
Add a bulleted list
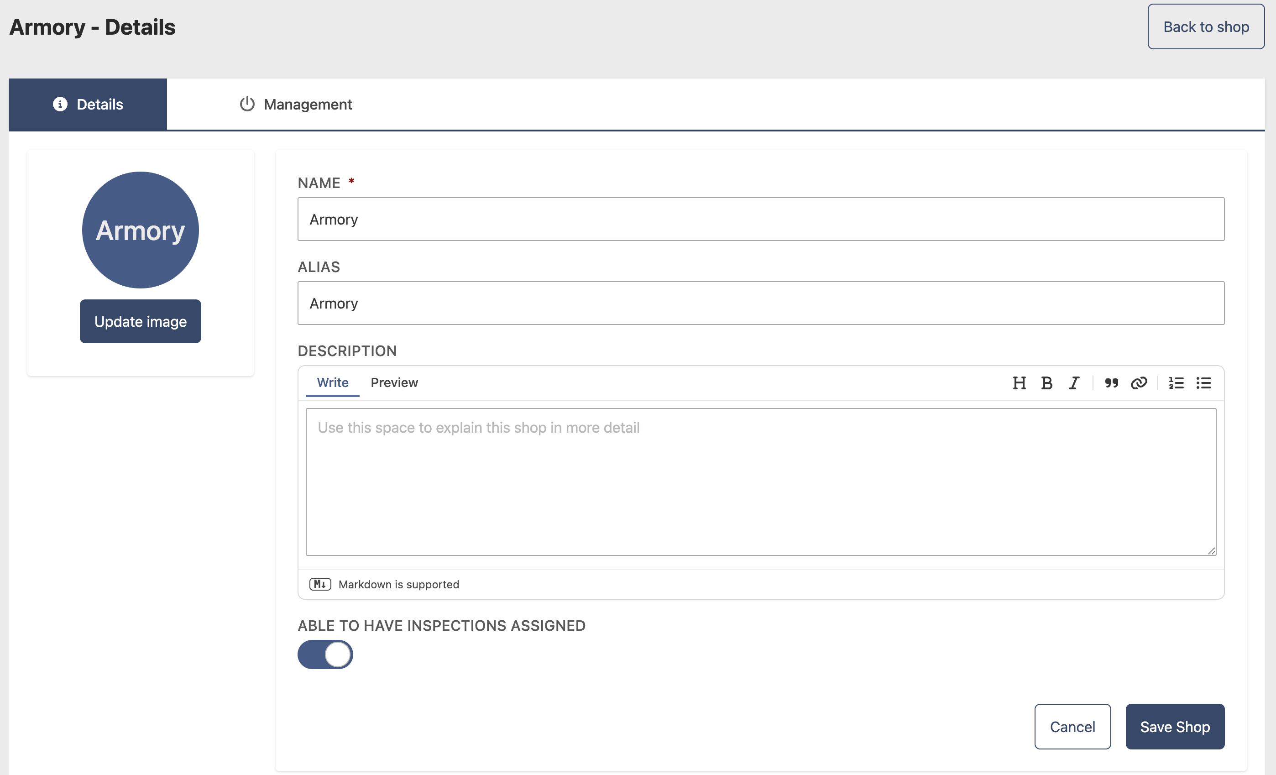tap(1203, 383)
